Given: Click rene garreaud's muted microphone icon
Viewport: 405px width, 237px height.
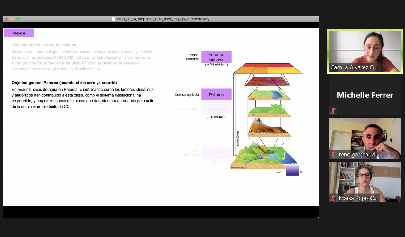Looking at the screenshot, I should coord(333,155).
